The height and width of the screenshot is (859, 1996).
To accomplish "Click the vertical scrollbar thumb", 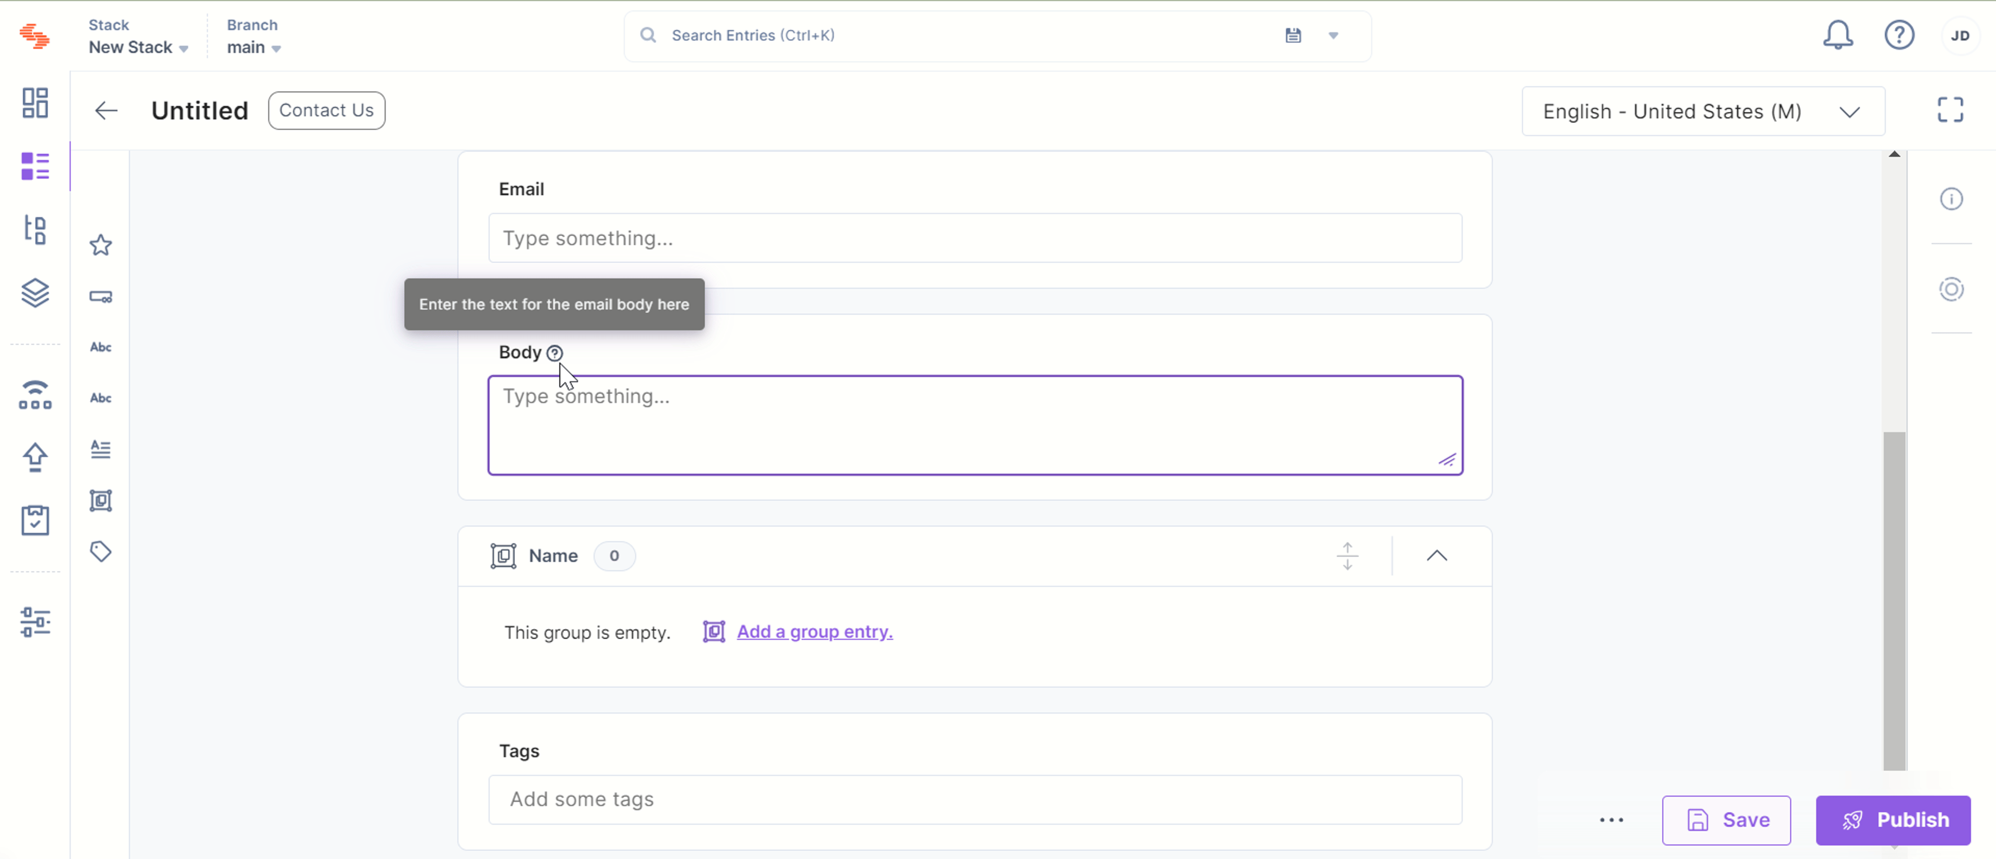I will click(x=1894, y=600).
